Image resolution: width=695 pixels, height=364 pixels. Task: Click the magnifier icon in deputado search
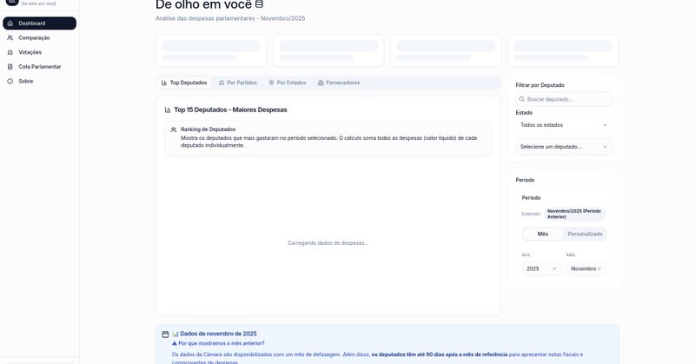click(x=522, y=99)
